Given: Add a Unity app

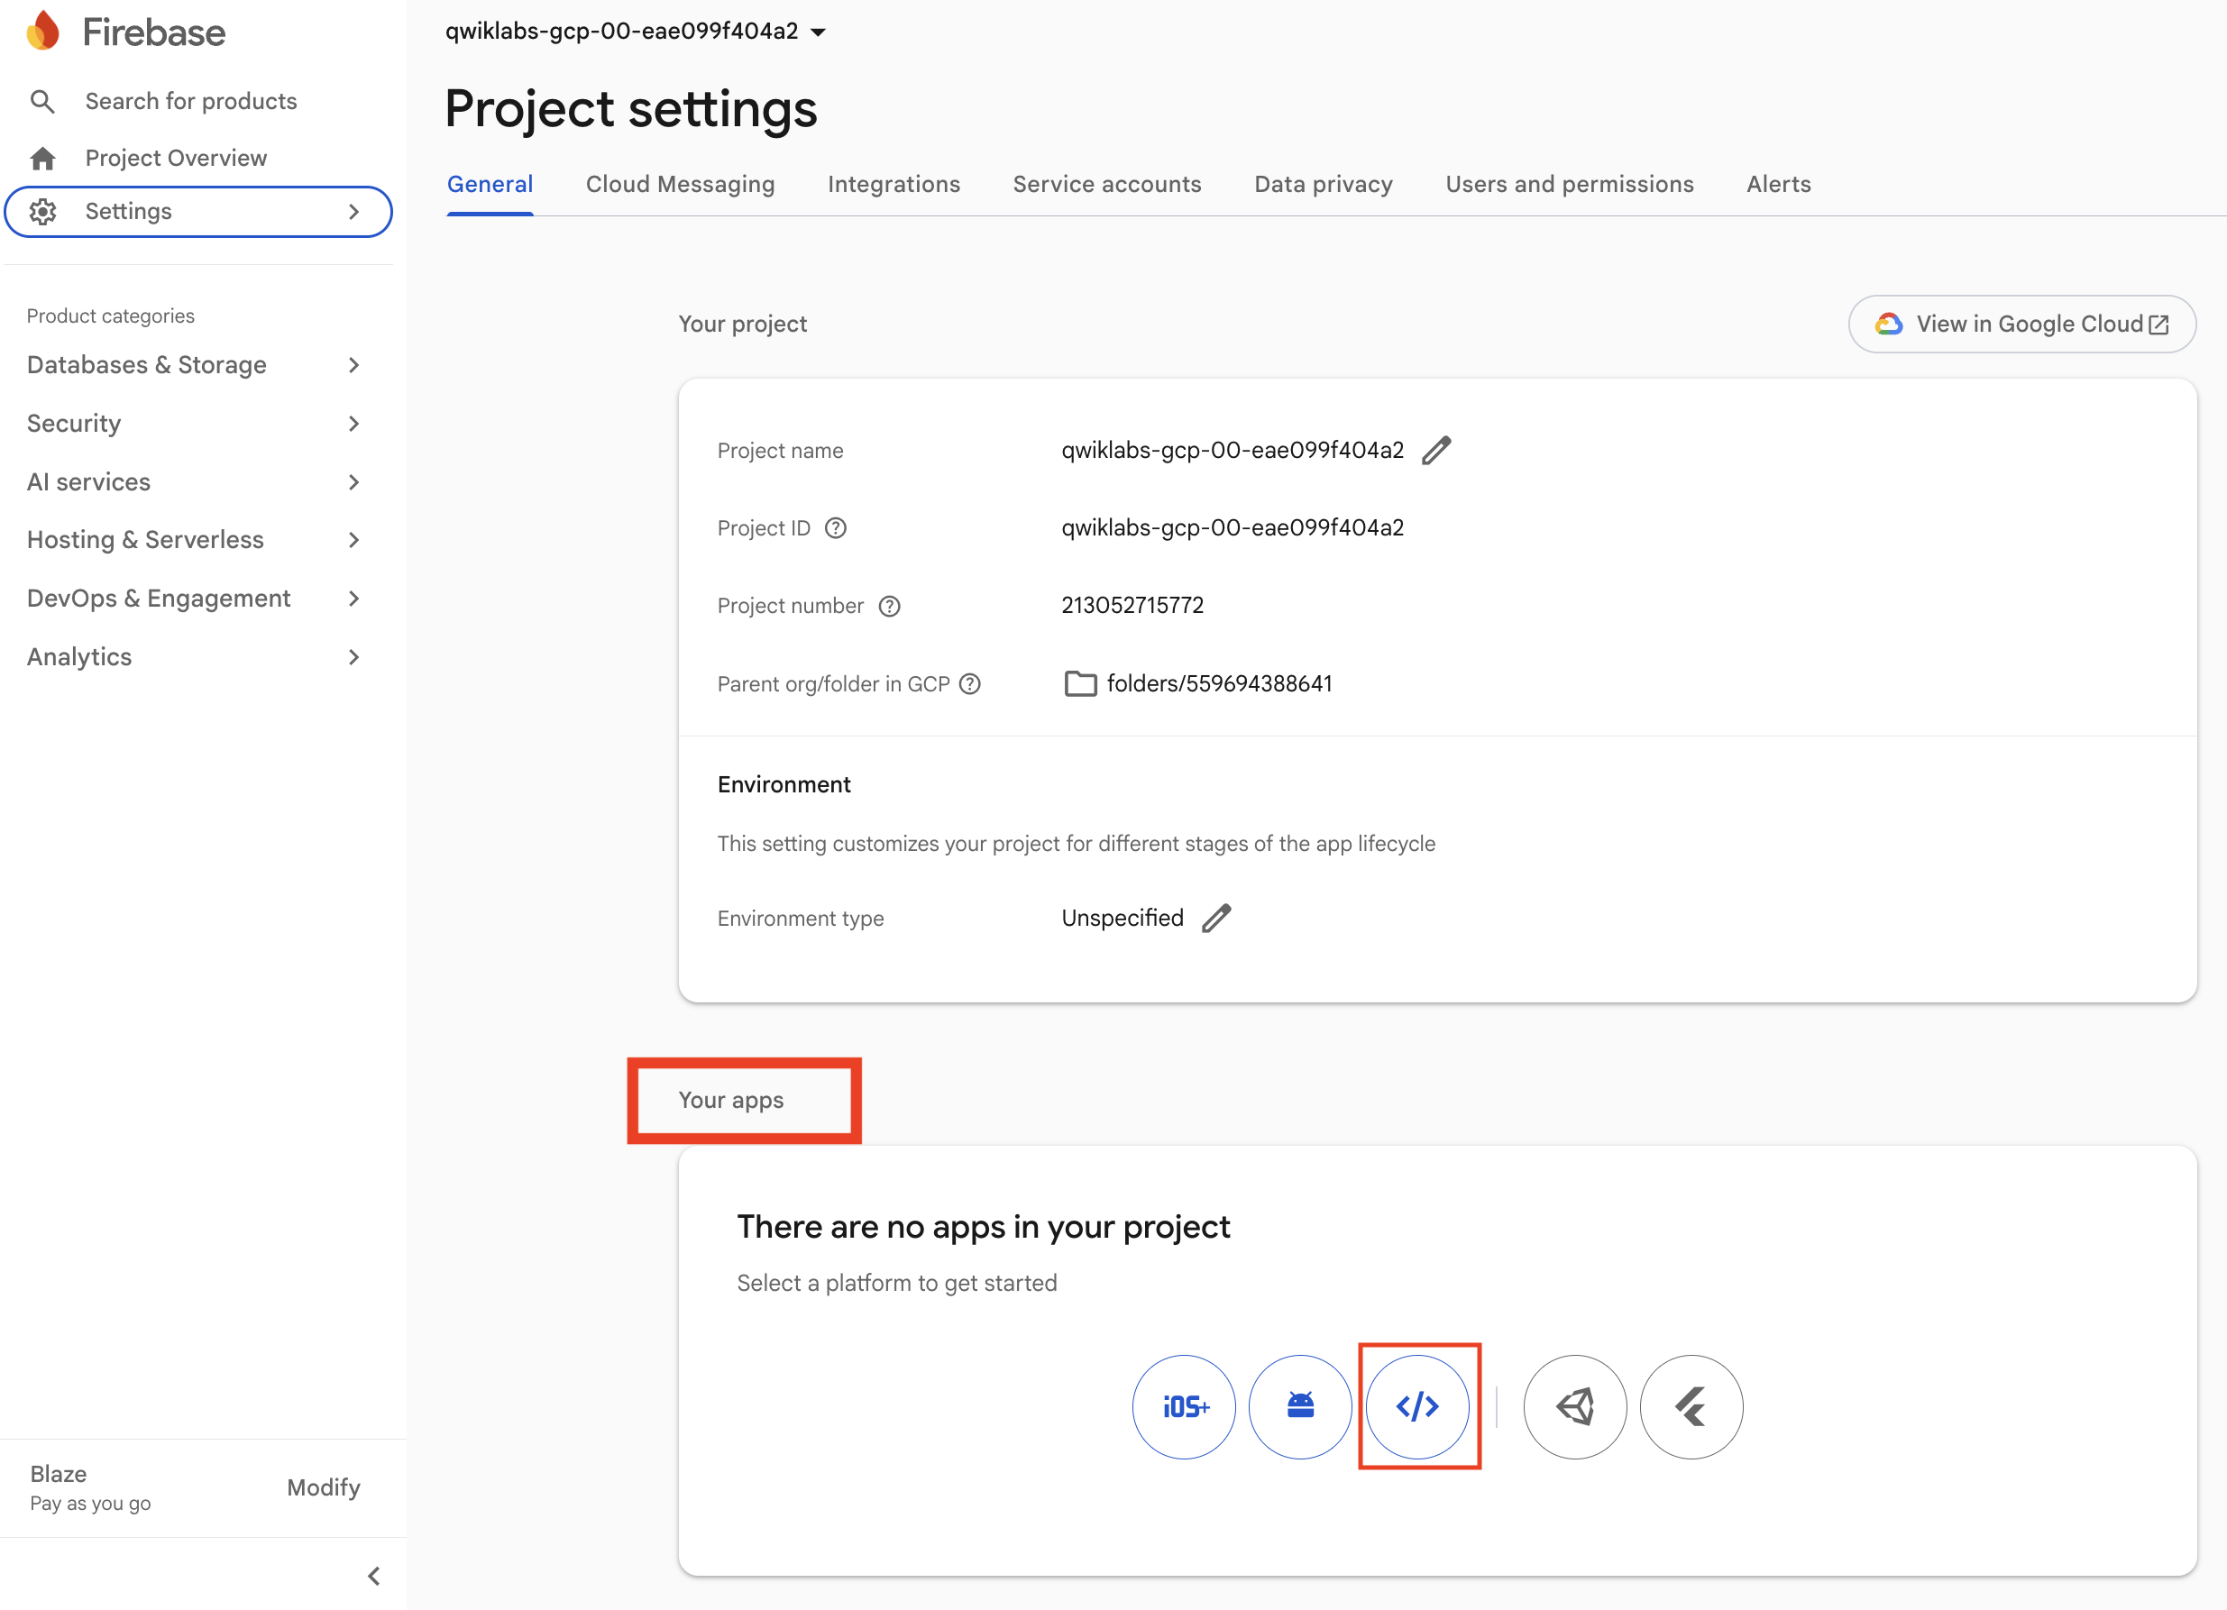Looking at the screenshot, I should [x=1575, y=1407].
